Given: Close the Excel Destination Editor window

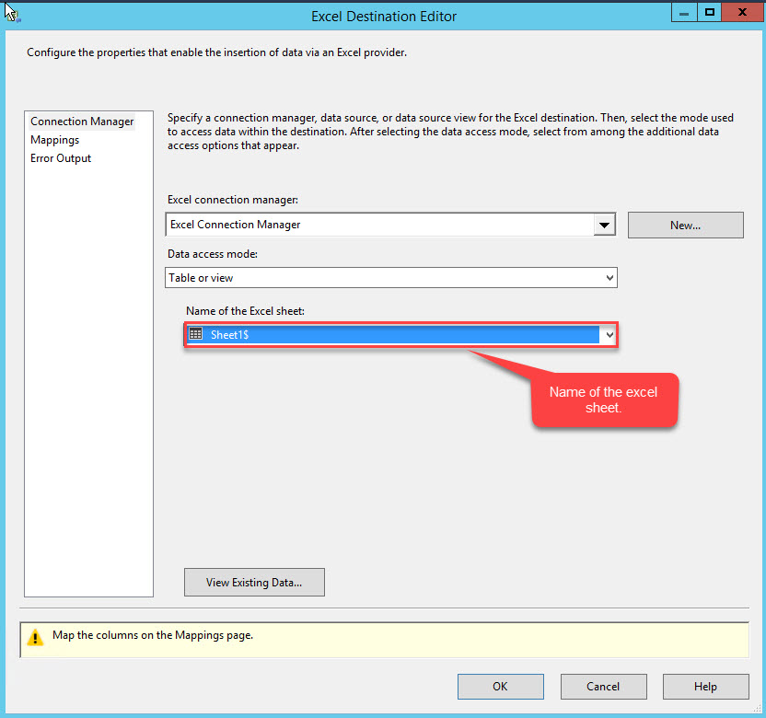Looking at the screenshot, I should pyautogui.click(x=742, y=12).
